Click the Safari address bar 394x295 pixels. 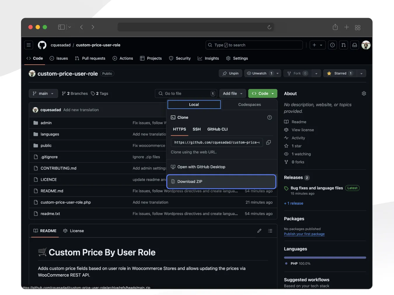click(196, 27)
